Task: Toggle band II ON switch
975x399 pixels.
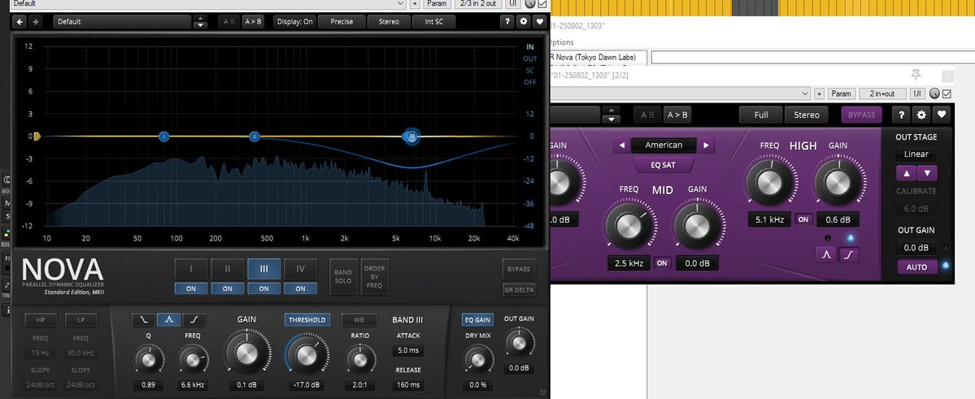Action: point(228,288)
